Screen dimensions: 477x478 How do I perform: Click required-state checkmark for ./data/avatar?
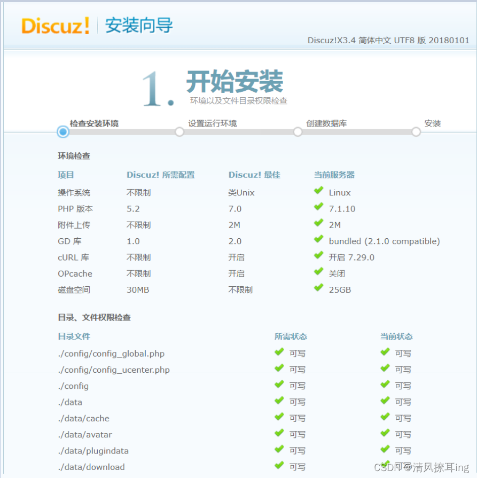click(279, 433)
